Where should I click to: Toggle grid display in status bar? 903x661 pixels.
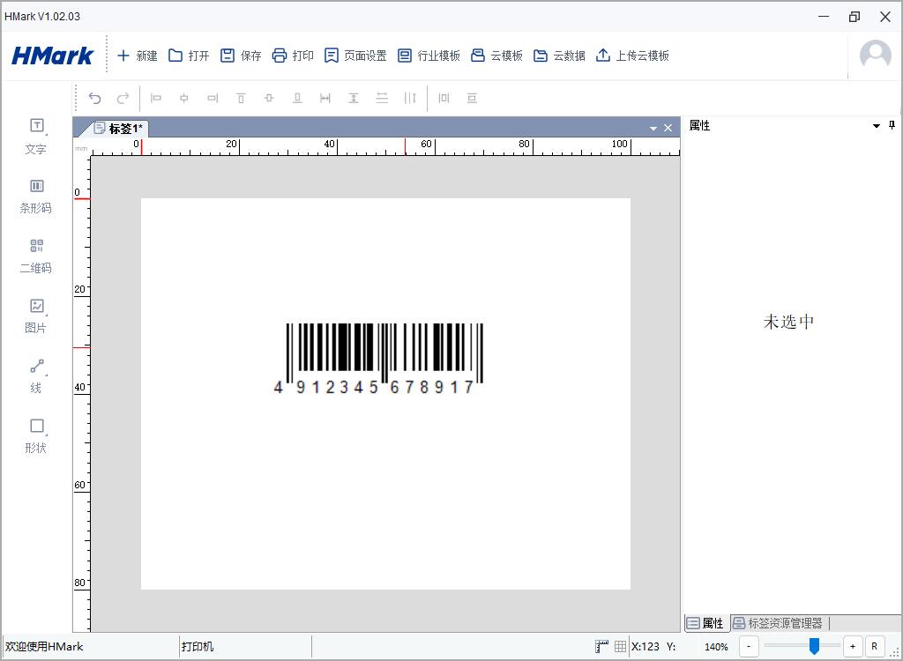(x=620, y=647)
